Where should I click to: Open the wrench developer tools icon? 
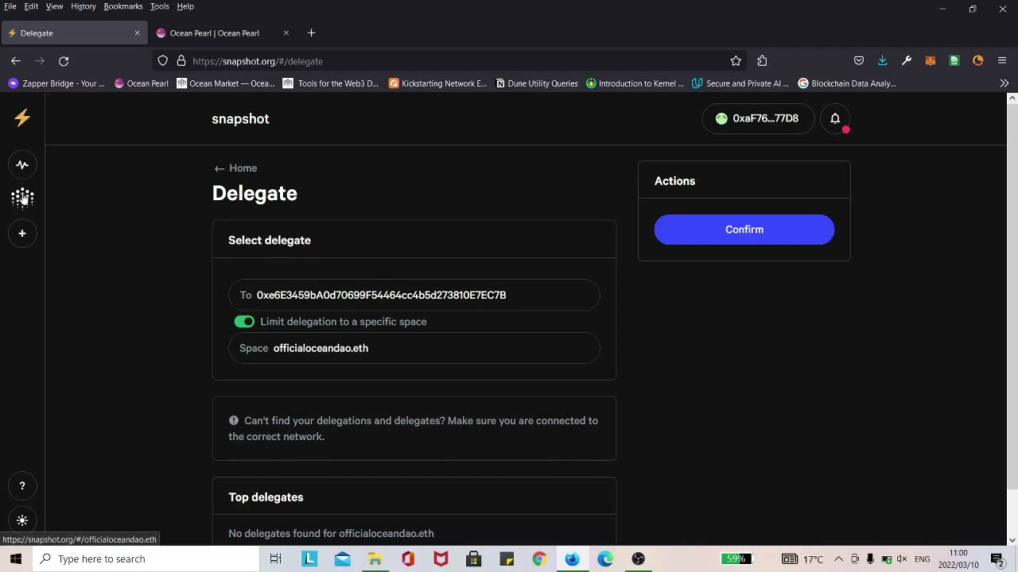(907, 60)
